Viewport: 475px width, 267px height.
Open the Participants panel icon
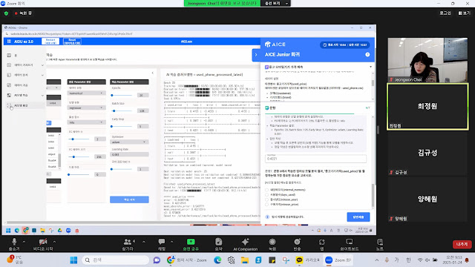pos(128,242)
